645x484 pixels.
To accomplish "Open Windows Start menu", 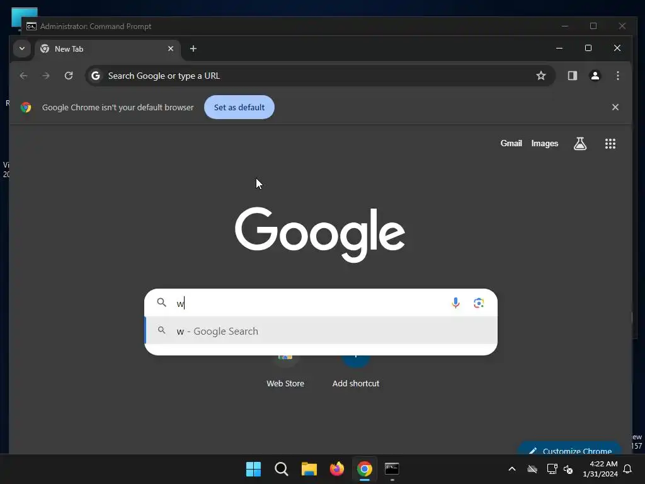I will 253,469.
